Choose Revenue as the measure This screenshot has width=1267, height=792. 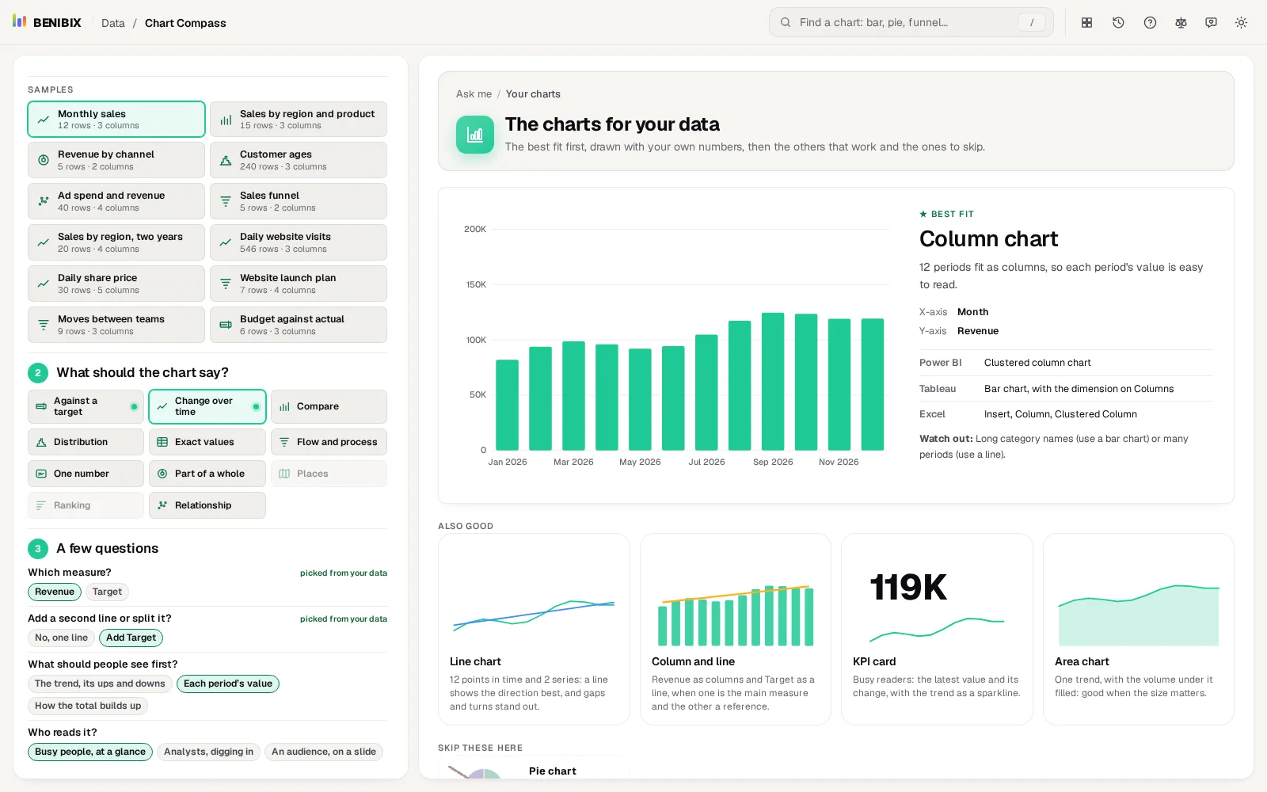55,592
